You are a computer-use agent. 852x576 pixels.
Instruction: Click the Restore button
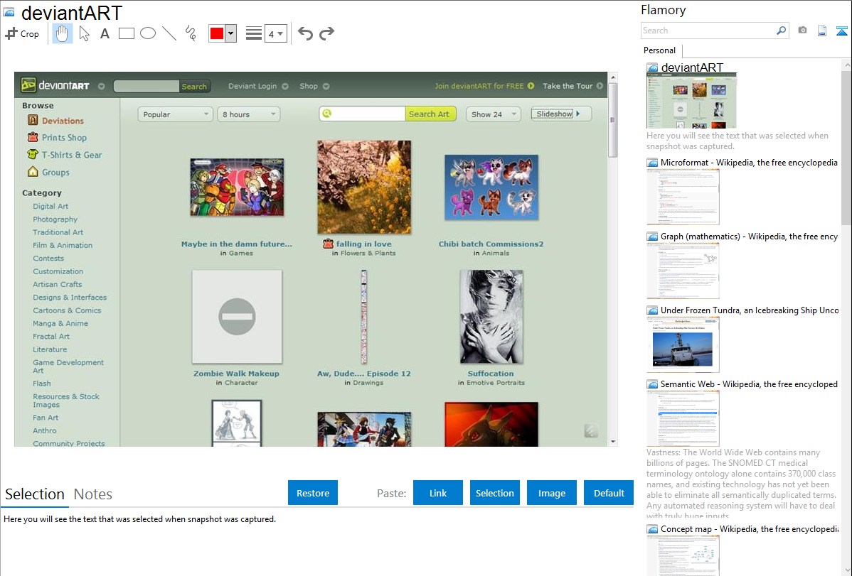tap(313, 493)
